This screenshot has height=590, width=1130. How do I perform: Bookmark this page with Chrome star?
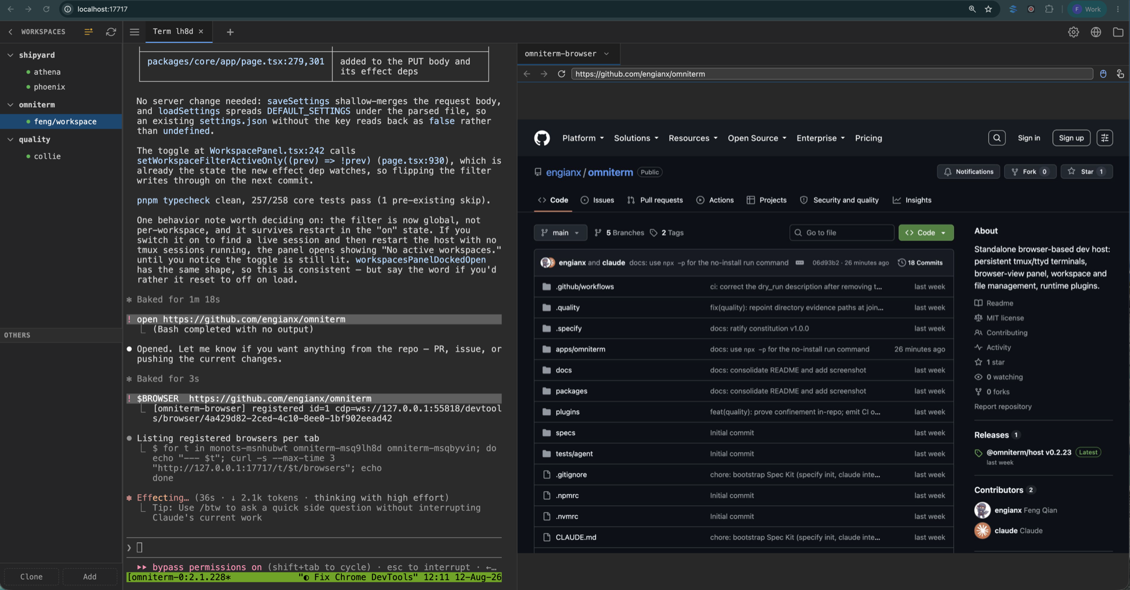click(x=988, y=9)
